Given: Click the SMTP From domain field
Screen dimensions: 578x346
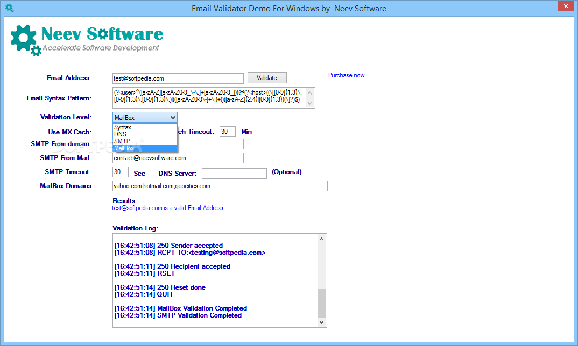Looking at the screenshot, I should click(x=210, y=144).
